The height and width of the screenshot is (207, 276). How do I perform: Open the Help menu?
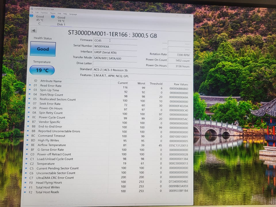pos(65,14)
